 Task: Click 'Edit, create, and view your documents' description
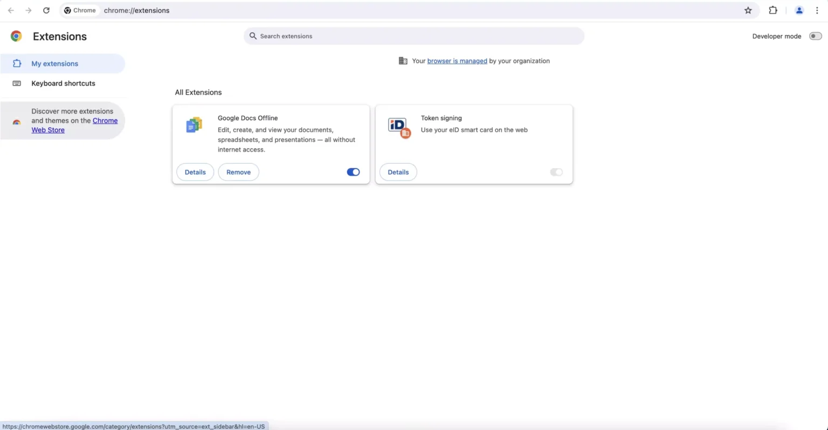286,140
